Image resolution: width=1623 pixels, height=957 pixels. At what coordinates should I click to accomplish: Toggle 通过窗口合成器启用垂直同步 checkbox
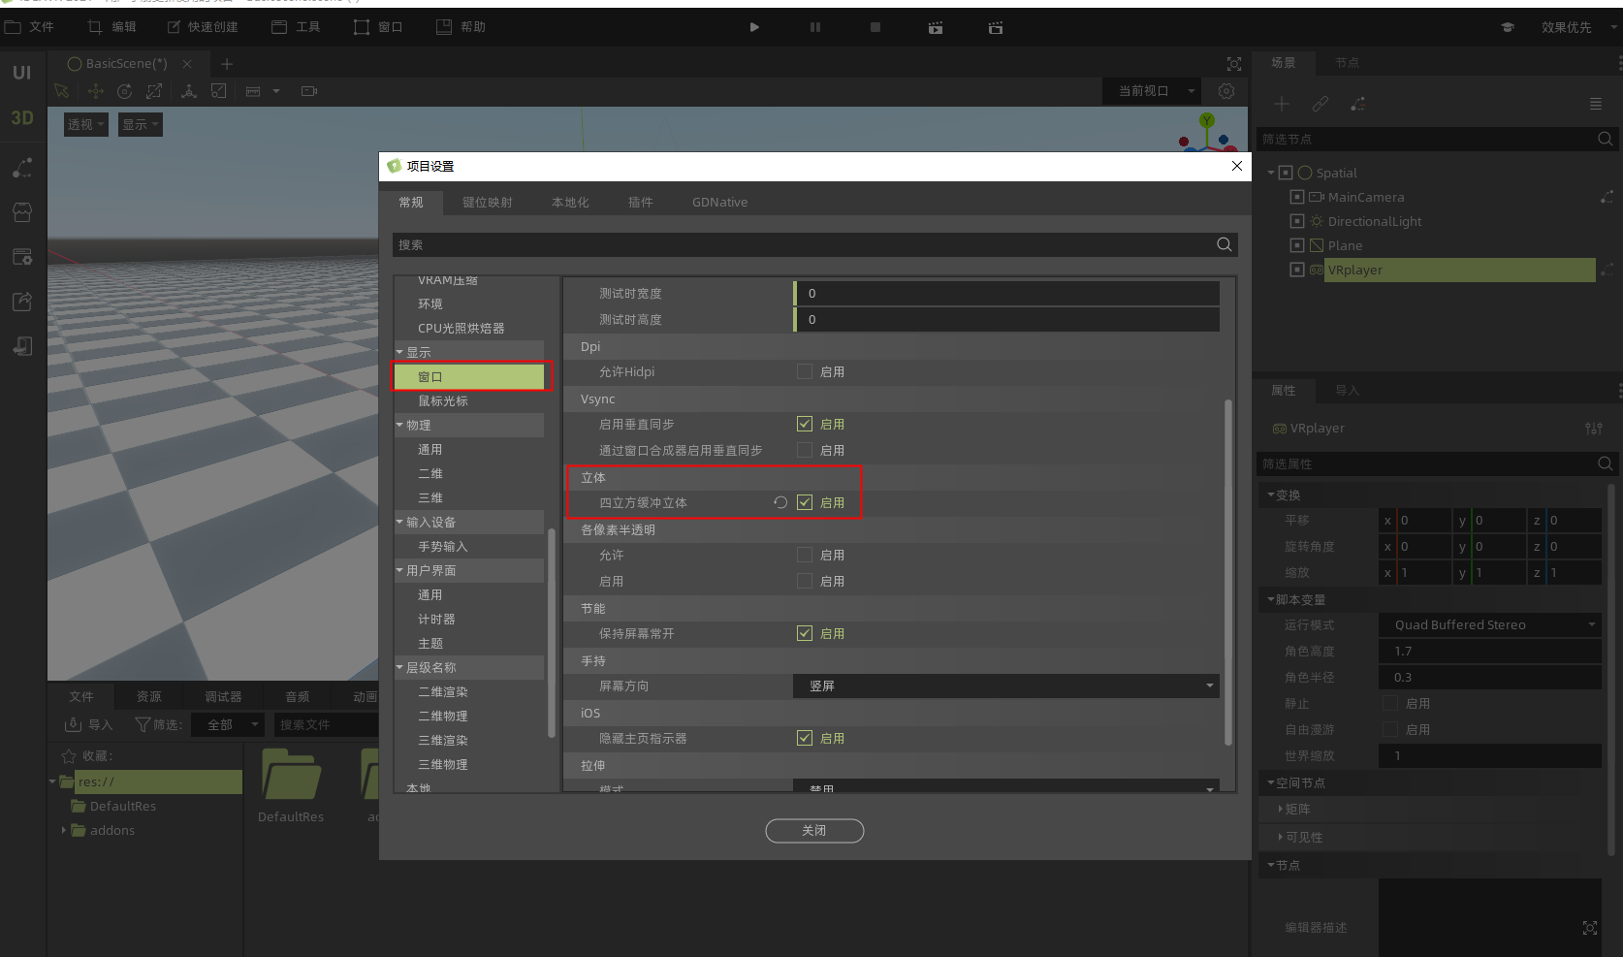point(805,450)
